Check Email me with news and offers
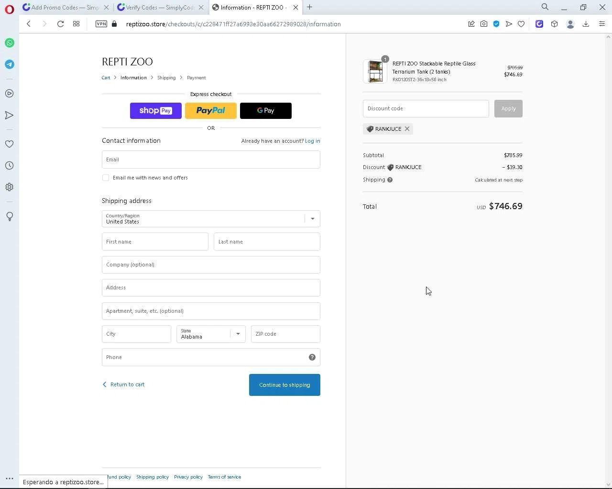Image resolution: width=612 pixels, height=489 pixels. (106, 178)
